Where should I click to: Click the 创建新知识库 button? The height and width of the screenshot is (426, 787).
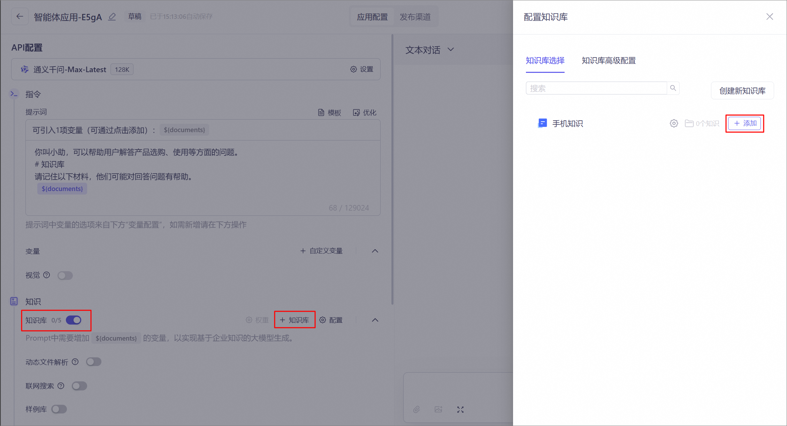742,91
